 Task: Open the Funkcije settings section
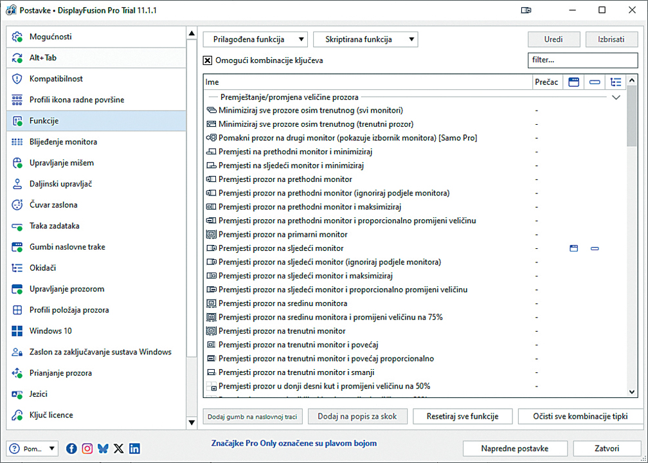(x=96, y=121)
